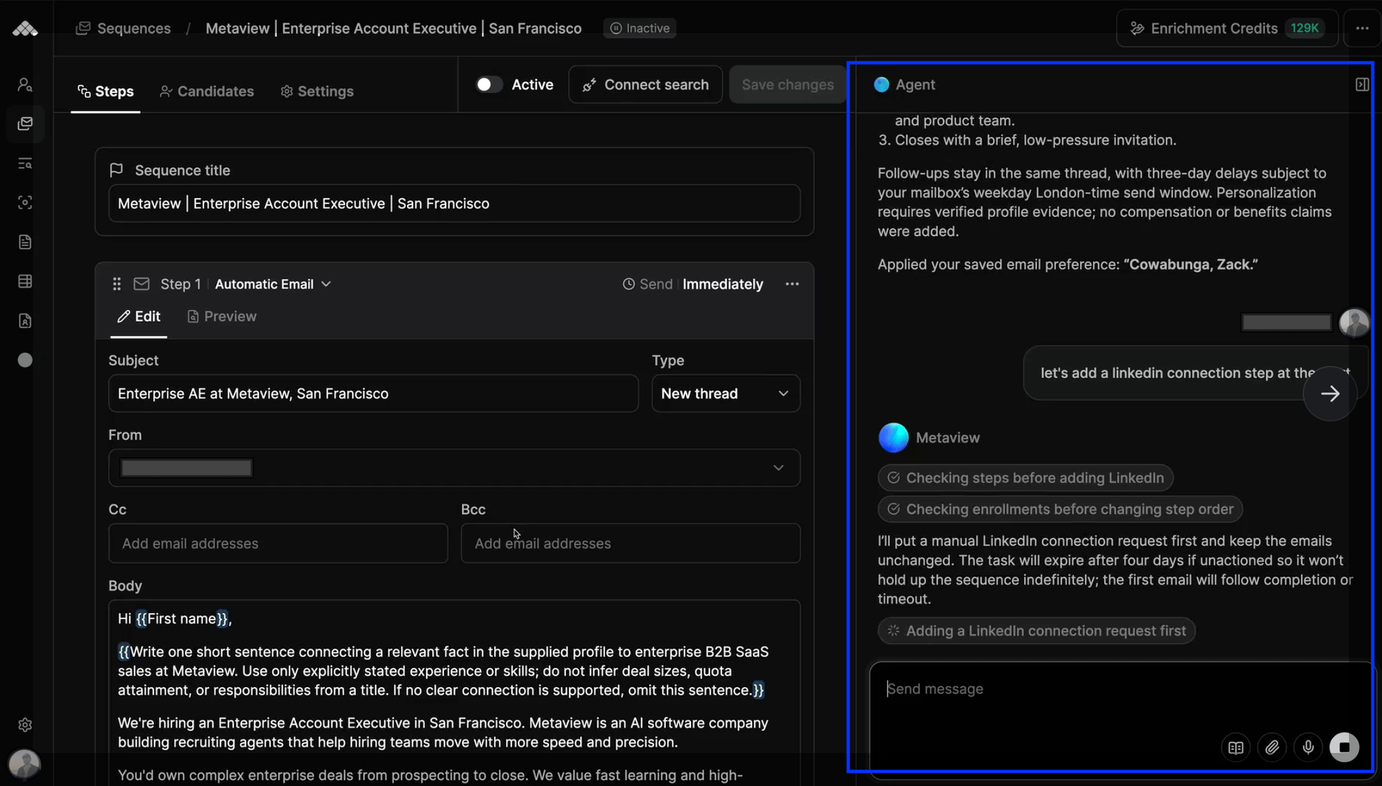Click the Connect search button
The width and height of the screenshot is (1382, 786).
645,85
